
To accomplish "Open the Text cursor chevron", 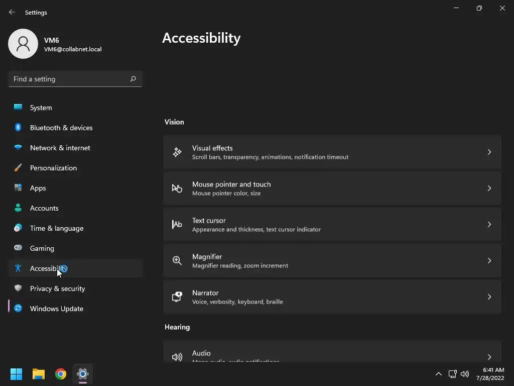I will 489,224.
